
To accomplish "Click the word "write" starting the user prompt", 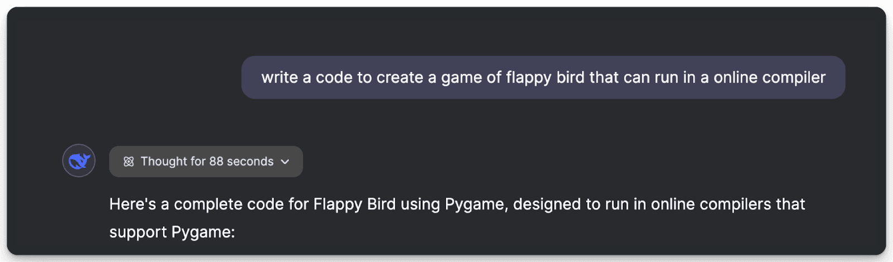I will click(x=280, y=77).
